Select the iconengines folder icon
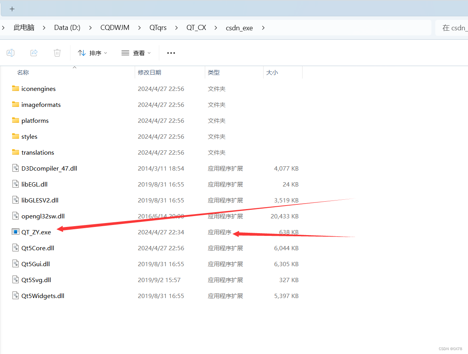The height and width of the screenshot is (354, 468). [x=16, y=89]
